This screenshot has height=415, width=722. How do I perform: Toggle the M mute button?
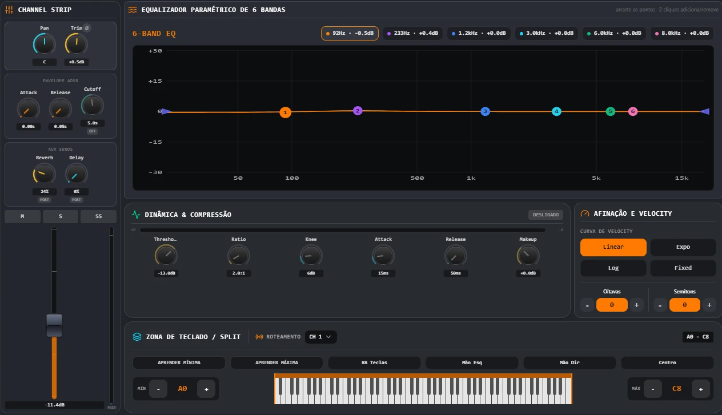click(x=22, y=216)
